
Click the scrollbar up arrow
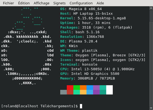point(151,8)
